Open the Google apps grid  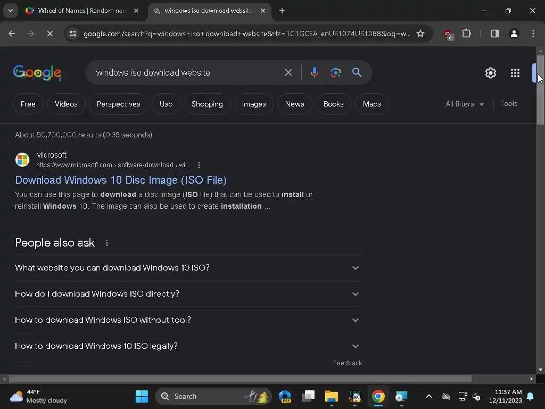point(515,72)
